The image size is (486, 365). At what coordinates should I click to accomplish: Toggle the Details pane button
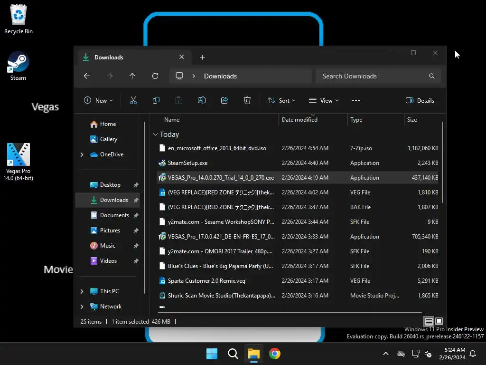(420, 101)
